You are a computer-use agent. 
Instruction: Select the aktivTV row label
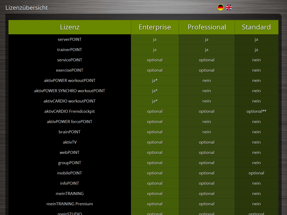click(69, 142)
